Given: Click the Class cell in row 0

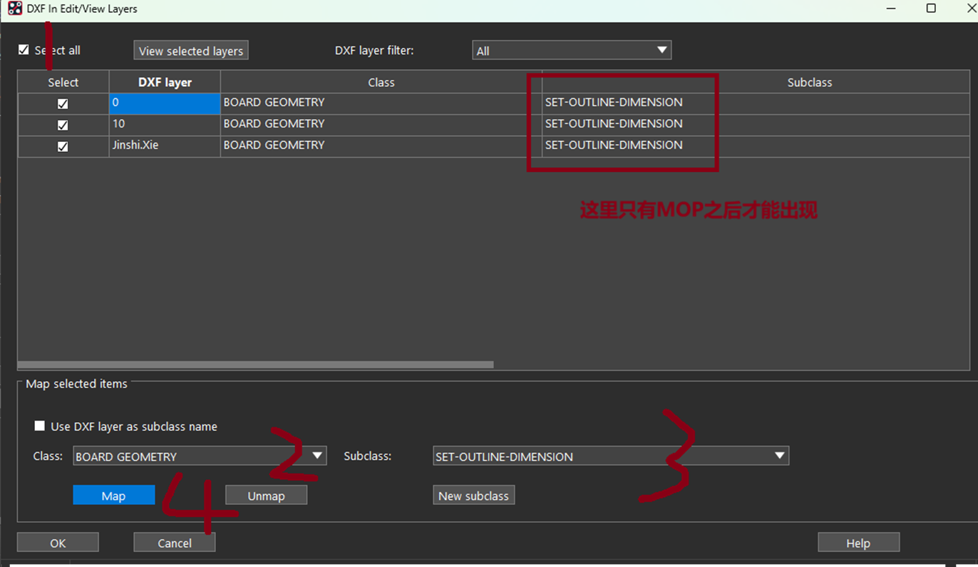Looking at the screenshot, I should (381, 103).
